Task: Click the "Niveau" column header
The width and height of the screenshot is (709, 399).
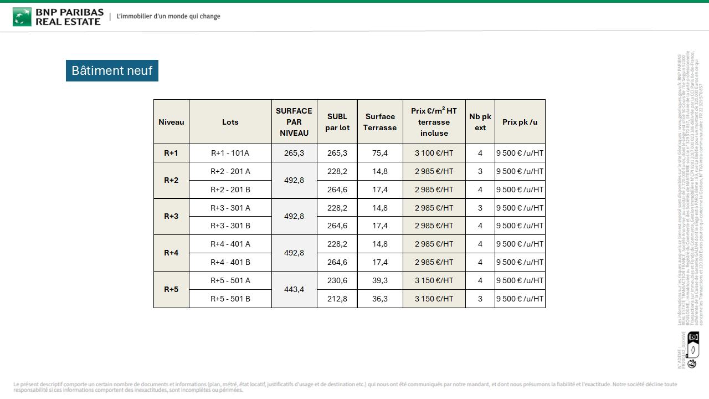Action: [x=171, y=122]
